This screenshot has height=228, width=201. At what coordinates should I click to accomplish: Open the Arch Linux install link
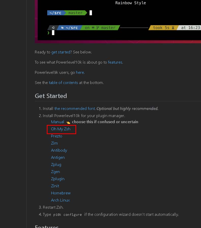coord(60,200)
